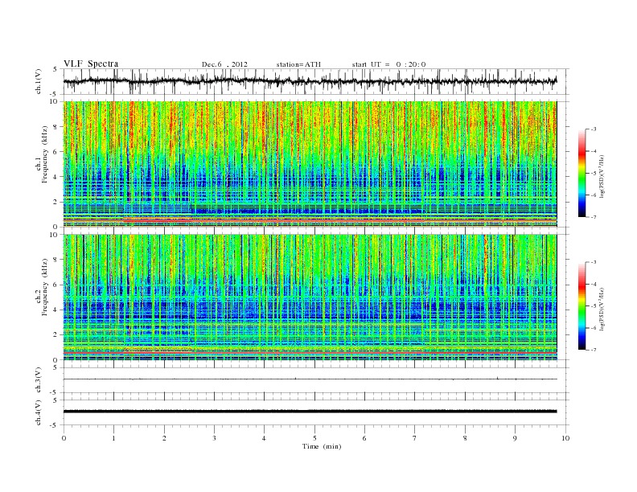Click the ch.2 spectrogram panel

pyautogui.click(x=310, y=297)
